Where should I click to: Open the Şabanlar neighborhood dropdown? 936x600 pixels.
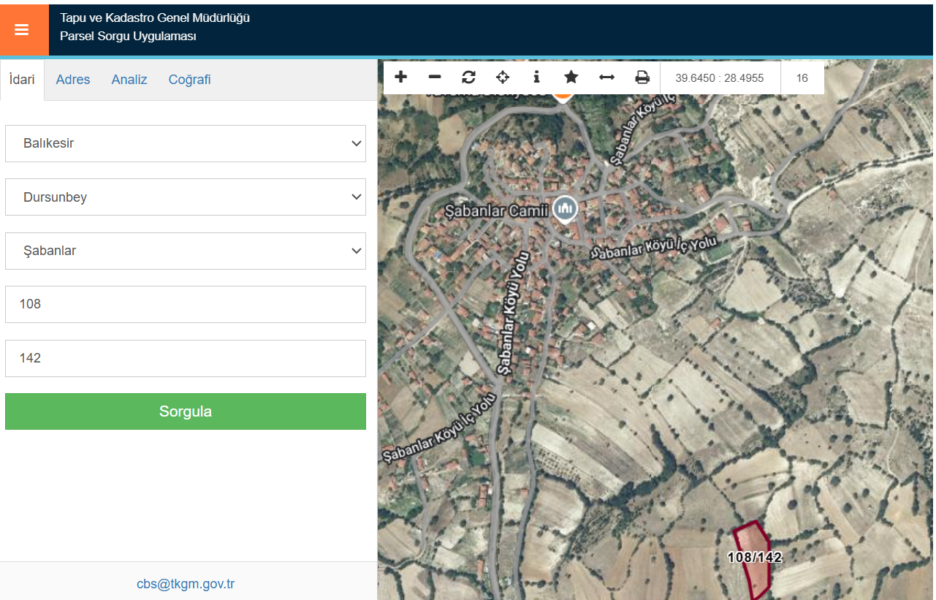186,251
